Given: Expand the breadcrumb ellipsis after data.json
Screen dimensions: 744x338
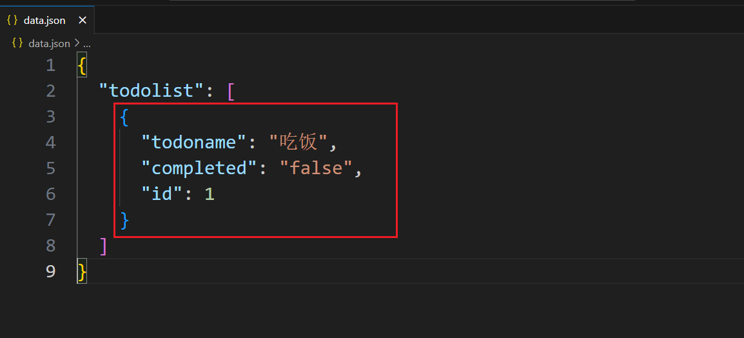Looking at the screenshot, I should 87,44.
